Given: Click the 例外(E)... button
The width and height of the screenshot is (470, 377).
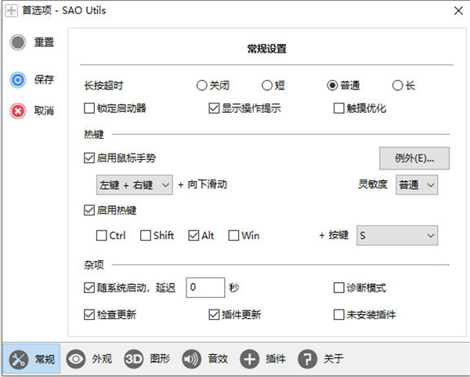Looking at the screenshot, I should (x=414, y=158).
